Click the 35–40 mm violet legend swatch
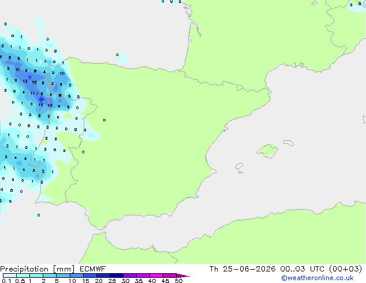 143,275
